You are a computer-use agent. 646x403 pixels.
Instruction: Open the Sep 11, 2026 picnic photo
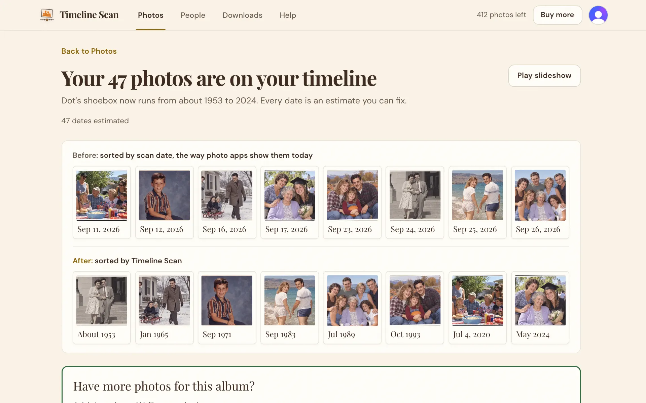pyautogui.click(x=102, y=195)
